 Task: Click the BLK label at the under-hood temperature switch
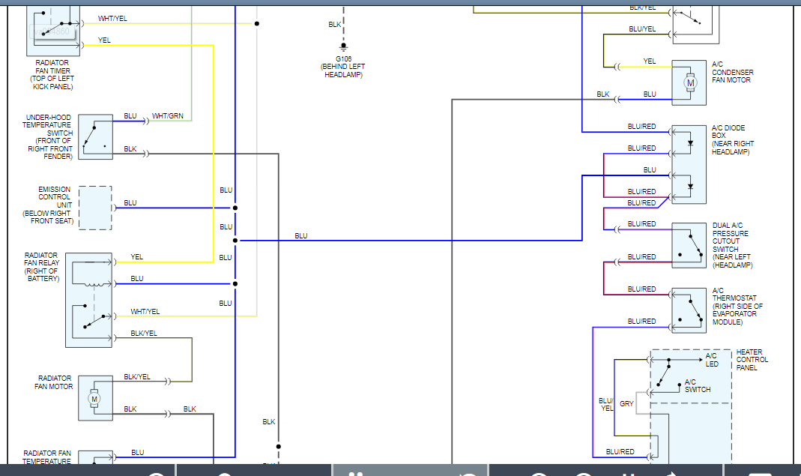point(130,148)
